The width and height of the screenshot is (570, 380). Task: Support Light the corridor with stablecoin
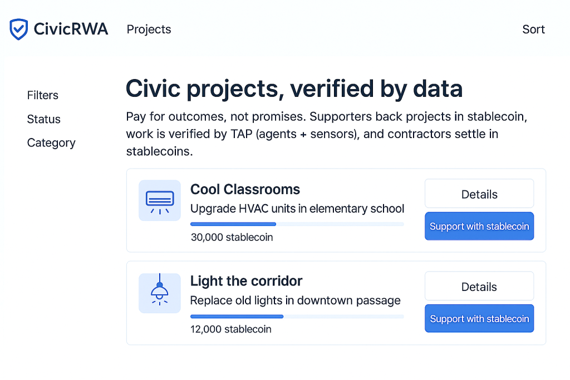[x=479, y=319]
